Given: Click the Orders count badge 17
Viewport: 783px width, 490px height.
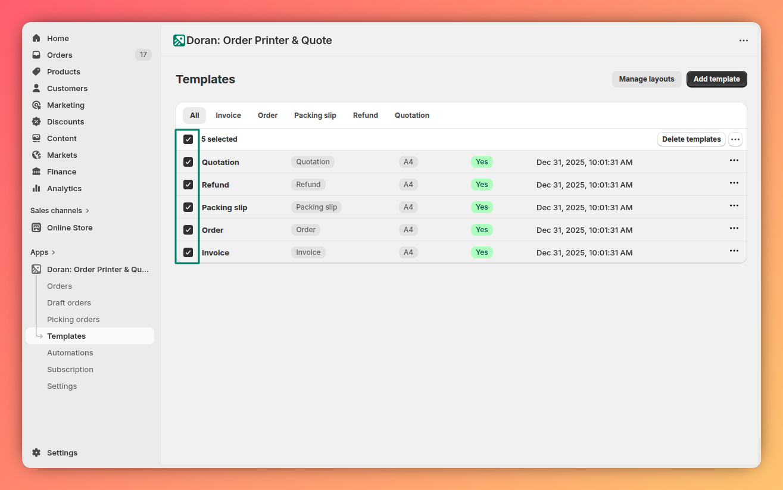Looking at the screenshot, I should (143, 55).
